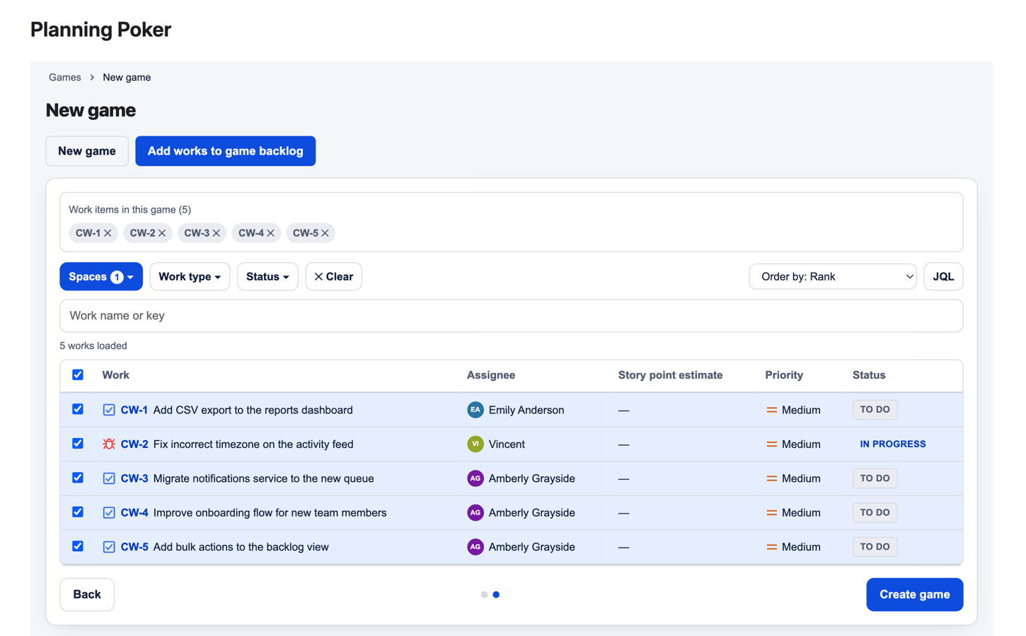Toggle the select-all checkbox in table header

coord(78,375)
